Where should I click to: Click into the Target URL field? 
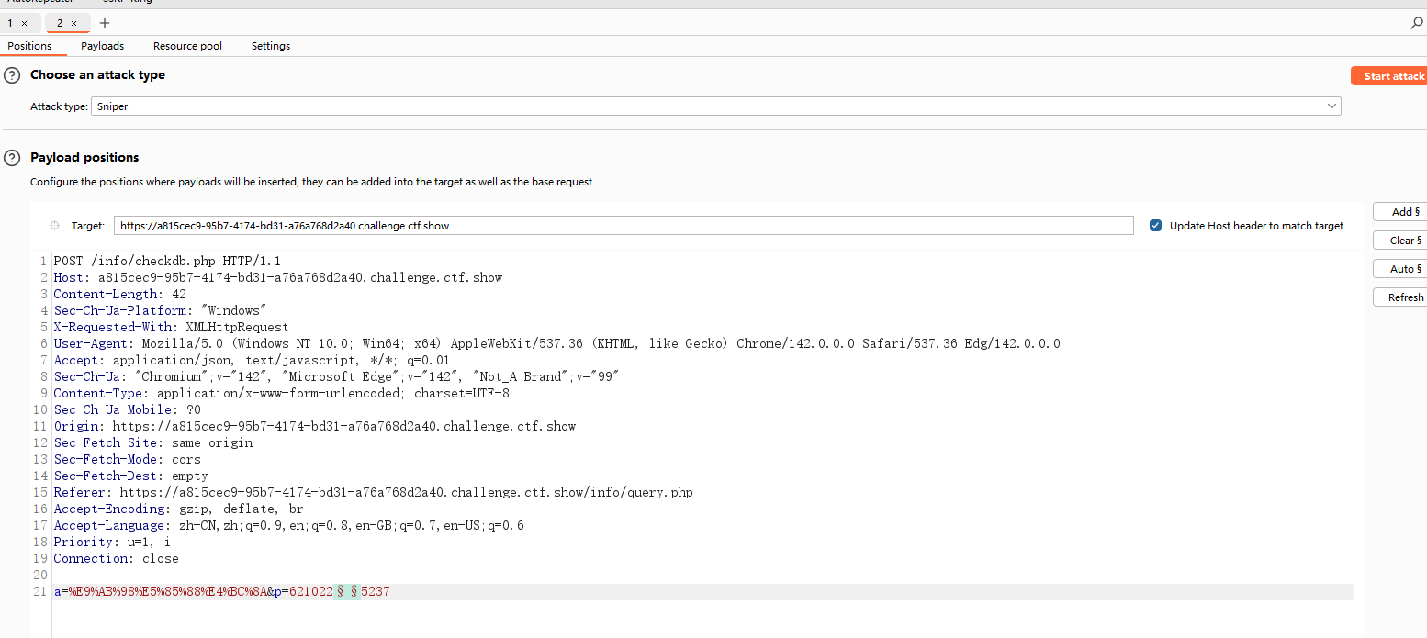[x=624, y=226]
